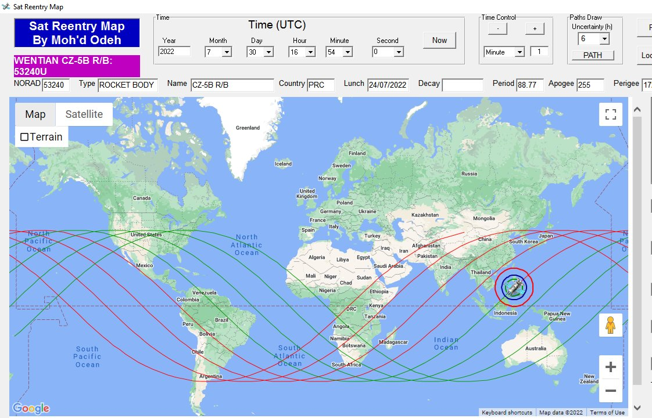The width and height of the screenshot is (652, 418).
Task: Open the time step unit dropdown
Action: [x=519, y=52]
